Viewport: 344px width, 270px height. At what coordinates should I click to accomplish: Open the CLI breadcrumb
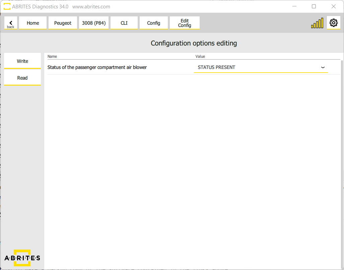coord(124,23)
